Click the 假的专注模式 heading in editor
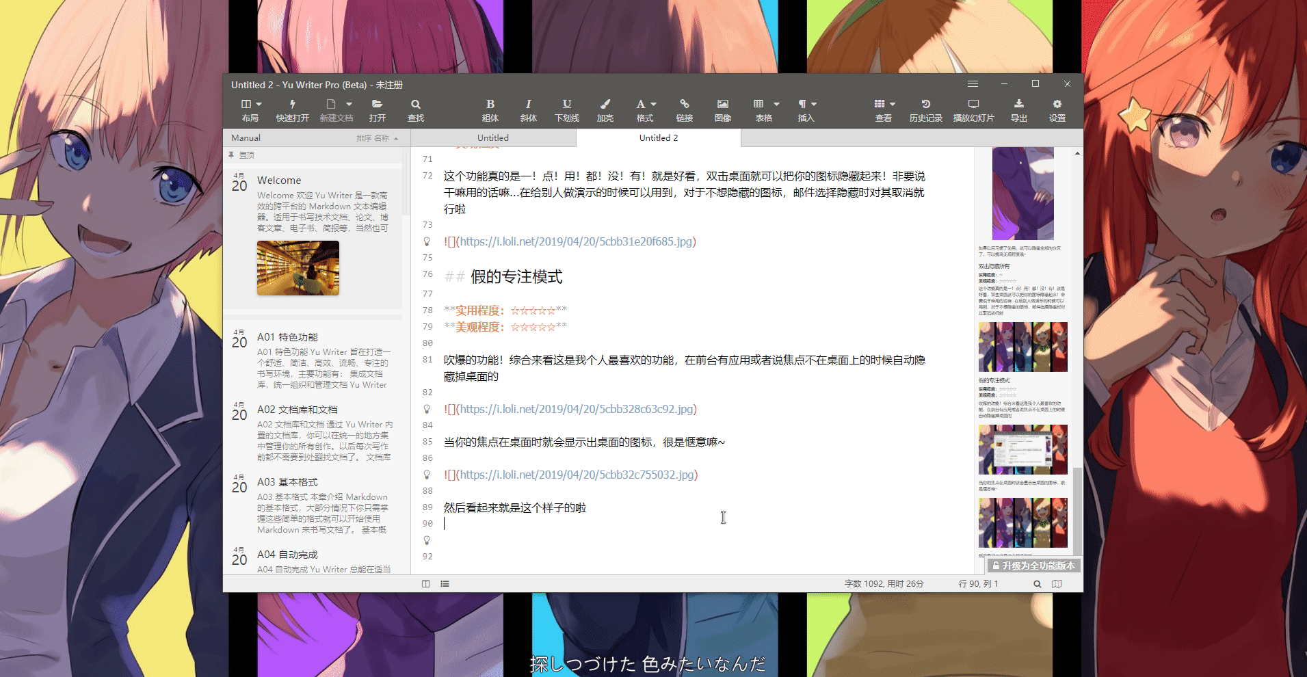The image size is (1307, 677). pyautogui.click(x=503, y=276)
